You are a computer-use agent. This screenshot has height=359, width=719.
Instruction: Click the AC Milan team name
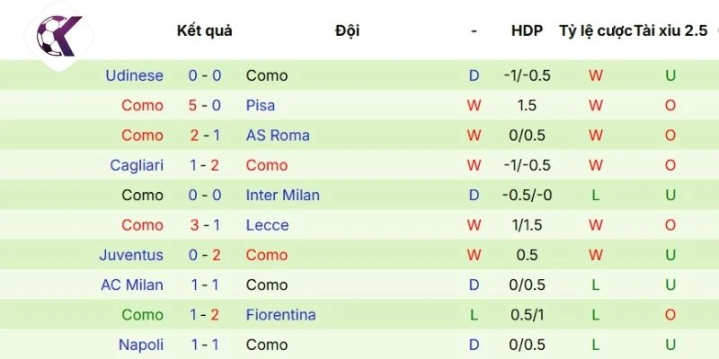[x=132, y=285]
